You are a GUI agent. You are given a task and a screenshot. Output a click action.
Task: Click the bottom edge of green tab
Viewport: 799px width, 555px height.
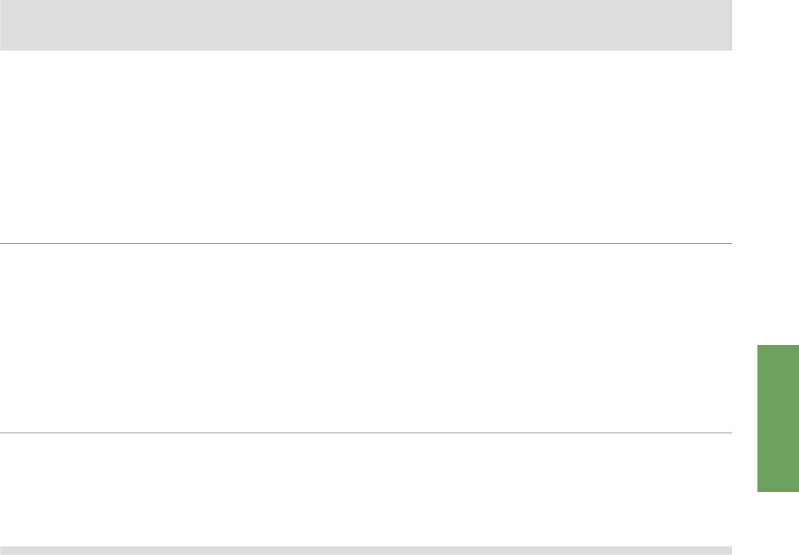click(x=778, y=491)
